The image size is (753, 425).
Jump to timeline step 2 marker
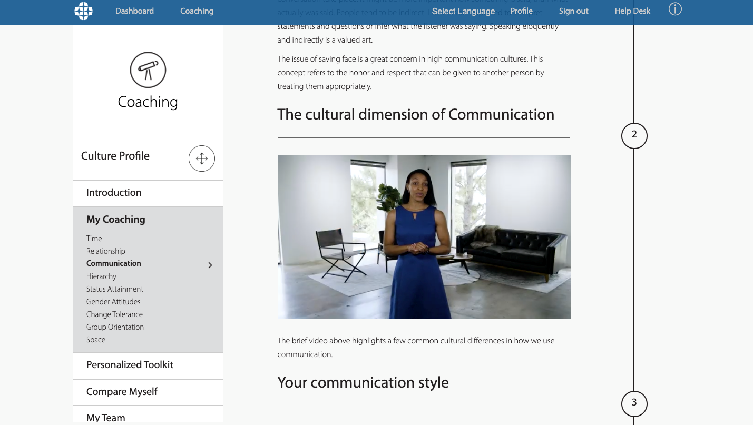(x=634, y=135)
